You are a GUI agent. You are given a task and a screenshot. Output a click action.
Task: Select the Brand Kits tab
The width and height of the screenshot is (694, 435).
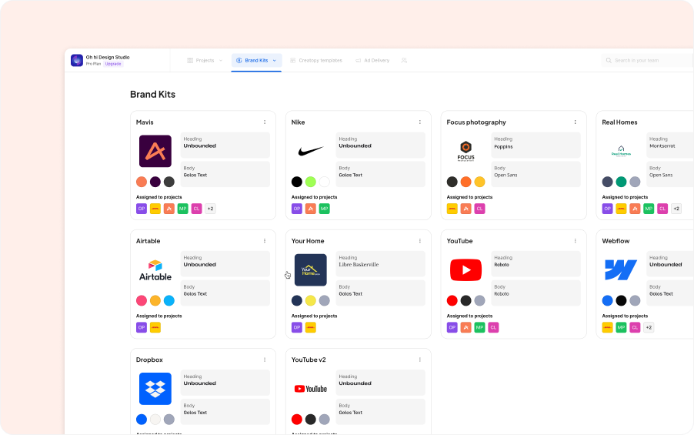(x=256, y=60)
